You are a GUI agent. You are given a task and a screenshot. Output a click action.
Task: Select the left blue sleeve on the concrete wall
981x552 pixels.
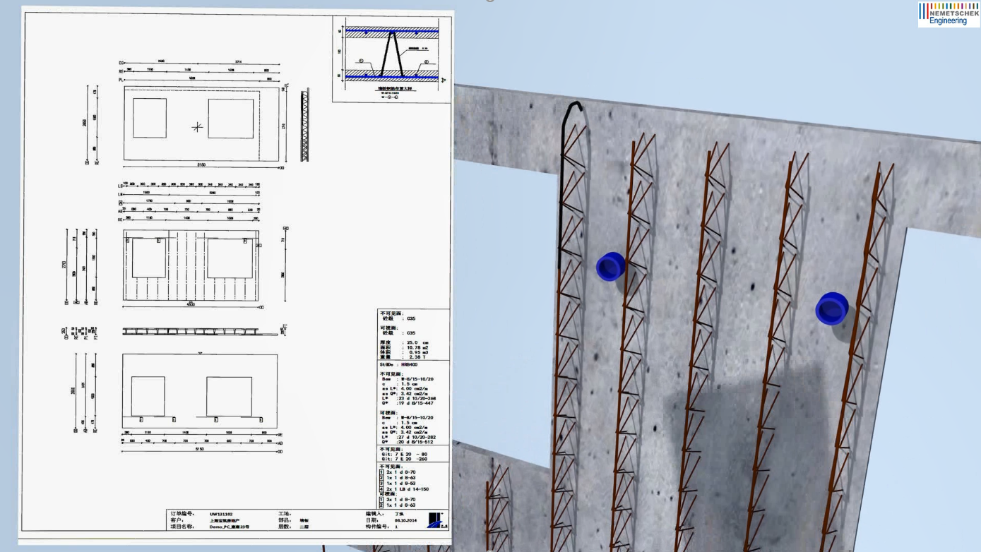tap(610, 266)
